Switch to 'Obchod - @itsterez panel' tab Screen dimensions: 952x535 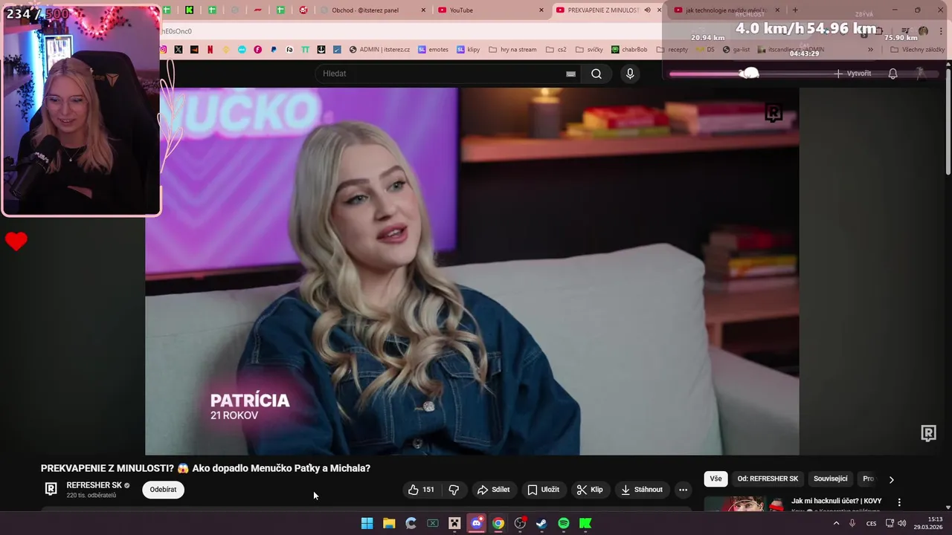(372, 10)
